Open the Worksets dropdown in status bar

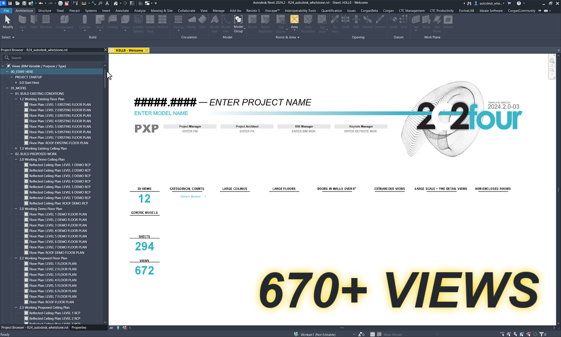[354, 335]
